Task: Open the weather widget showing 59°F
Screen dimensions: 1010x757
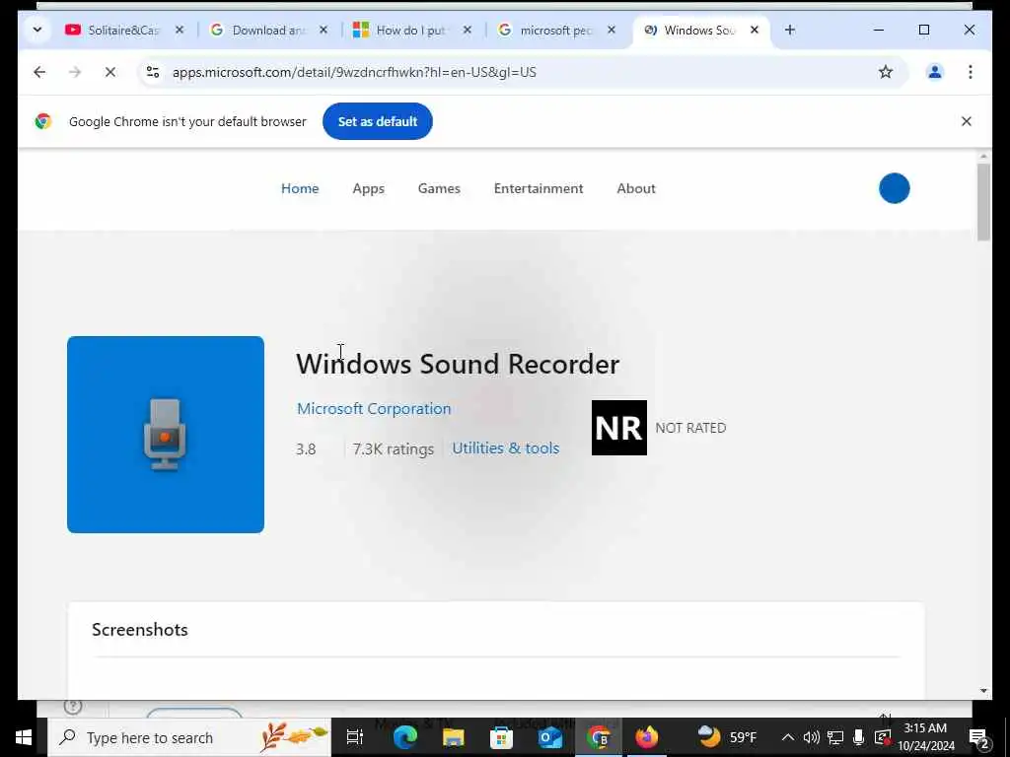Action: click(727, 736)
